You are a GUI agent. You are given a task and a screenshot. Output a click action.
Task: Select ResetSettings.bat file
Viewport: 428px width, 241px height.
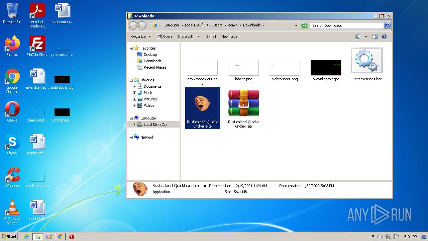tap(367, 64)
